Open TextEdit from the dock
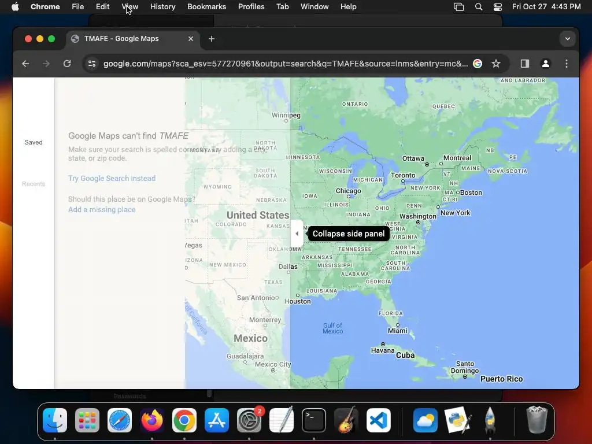This screenshot has height=444, width=592. pyautogui.click(x=282, y=420)
